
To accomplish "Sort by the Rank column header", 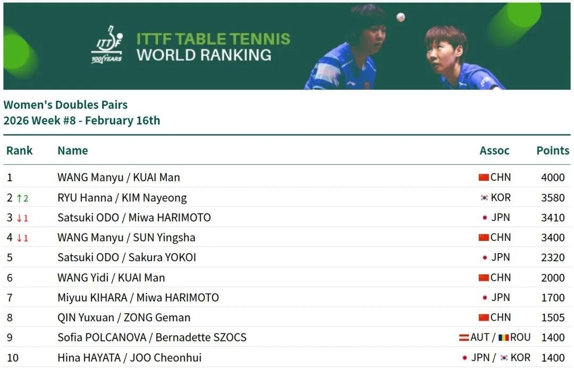I will point(19,150).
